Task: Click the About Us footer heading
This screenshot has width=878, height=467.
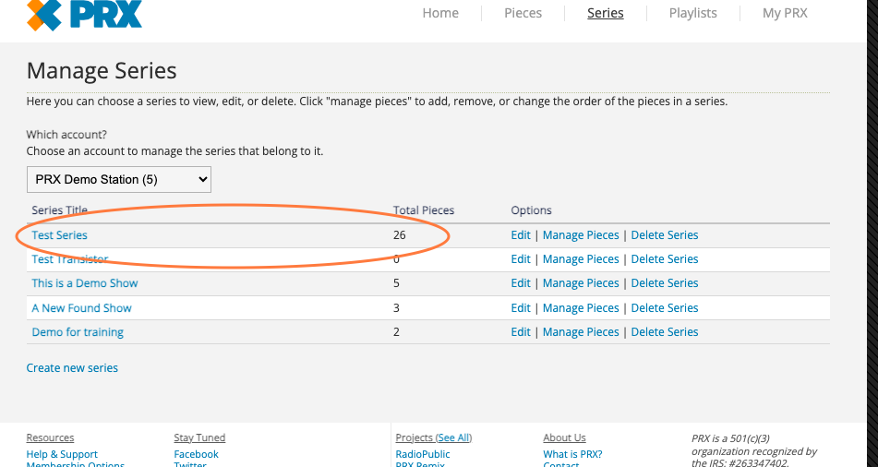Action: click(x=564, y=437)
